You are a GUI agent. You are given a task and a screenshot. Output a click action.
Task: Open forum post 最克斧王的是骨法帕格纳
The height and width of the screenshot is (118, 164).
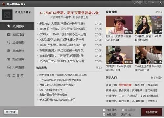tap(53, 95)
